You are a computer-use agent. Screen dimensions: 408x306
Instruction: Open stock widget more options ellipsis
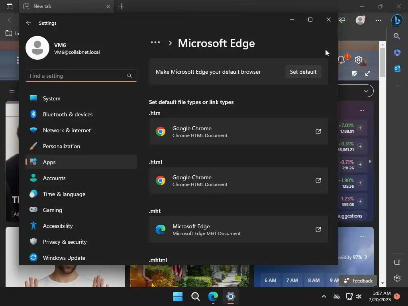tap(362, 110)
